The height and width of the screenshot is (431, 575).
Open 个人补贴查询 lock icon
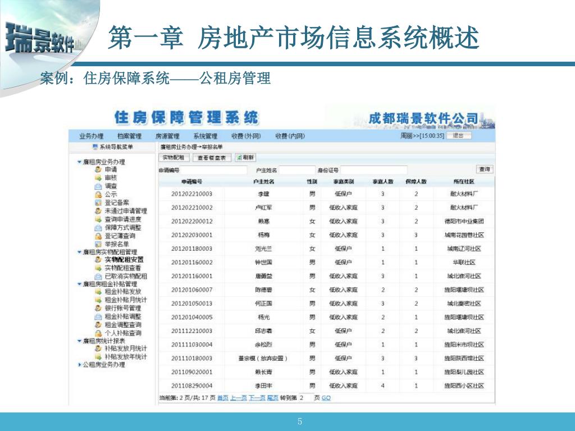coord(98,333)
